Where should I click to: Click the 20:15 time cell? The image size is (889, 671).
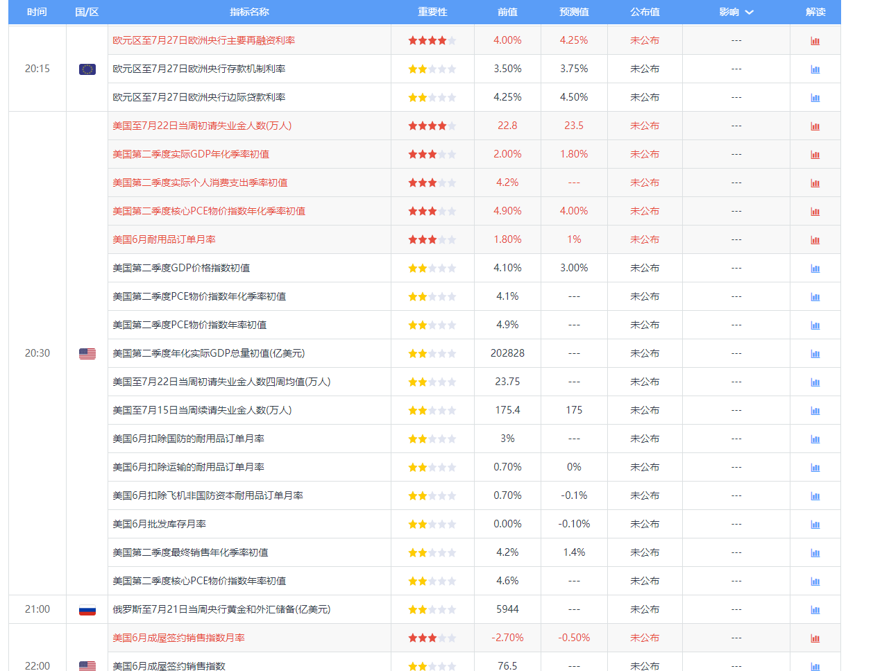click(x=37, y=69)
